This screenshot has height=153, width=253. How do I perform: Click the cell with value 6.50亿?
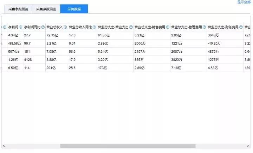(15, 68)
